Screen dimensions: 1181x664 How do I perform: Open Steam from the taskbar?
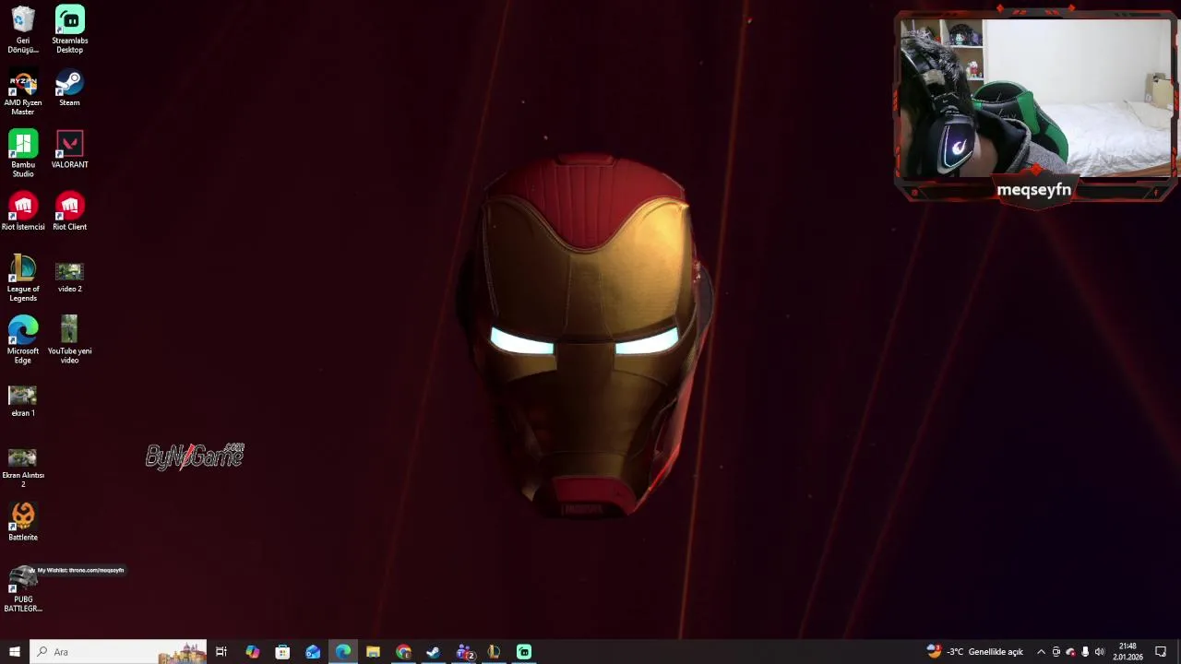click(x=433, y=652)
